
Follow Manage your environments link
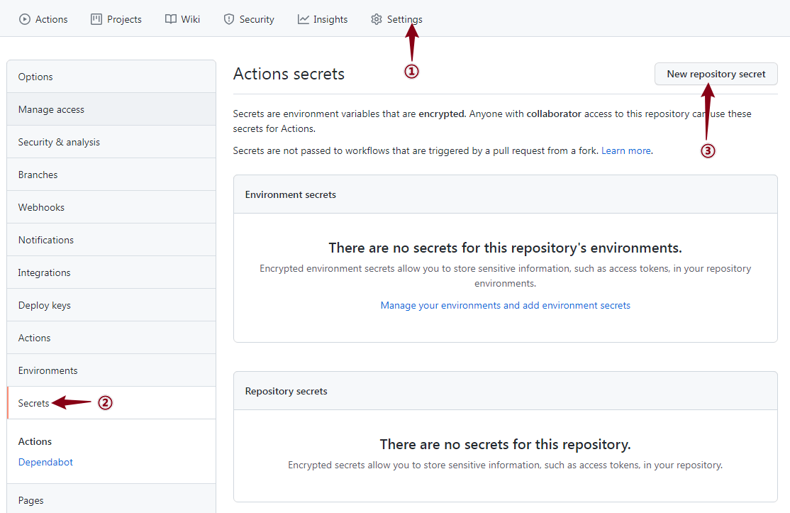pos(505,305)
